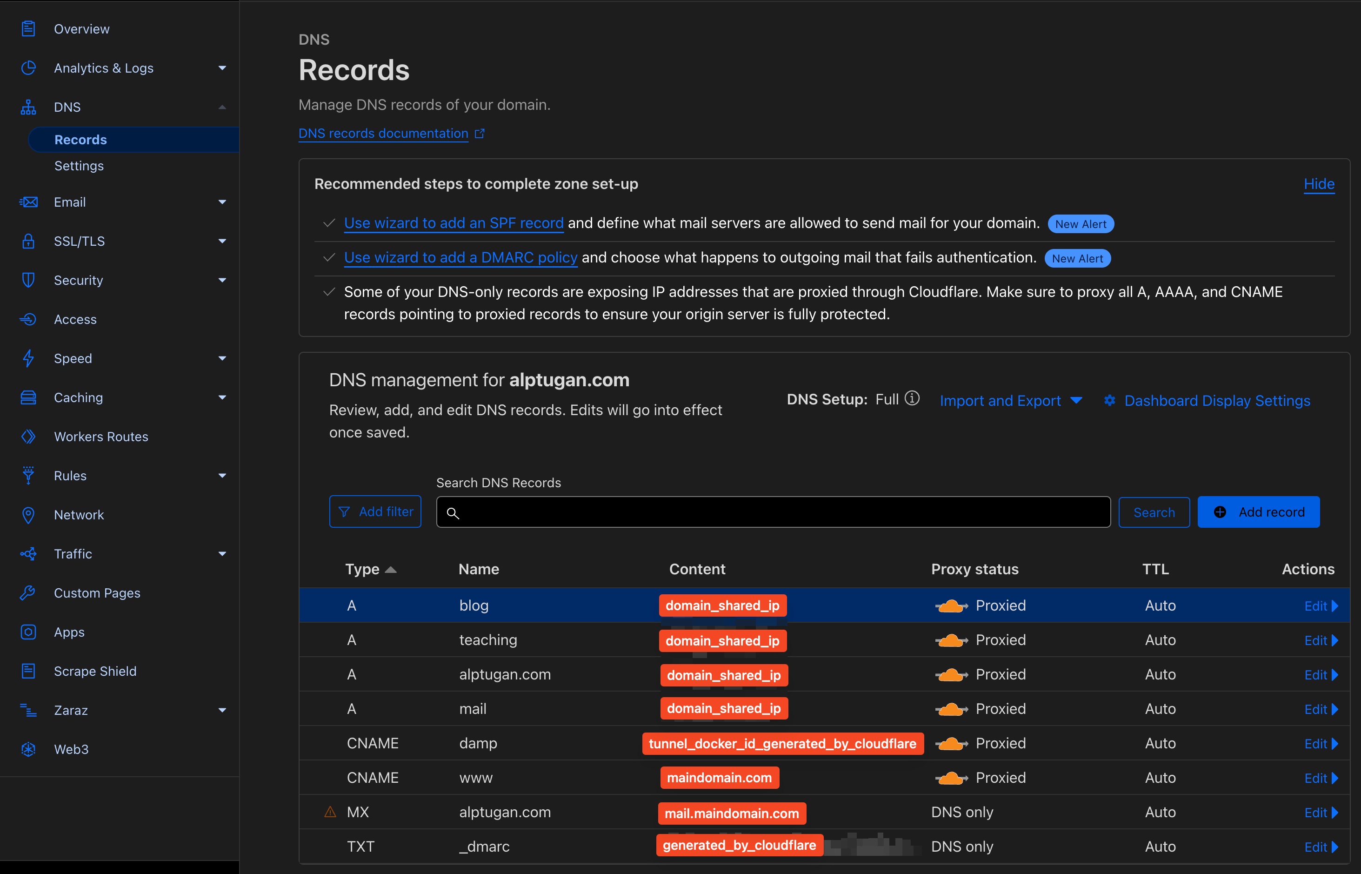The height and width of the screenshot is (874, 1361).
Task: Edit the damp CNAME record
Action: click(1321, 744)
